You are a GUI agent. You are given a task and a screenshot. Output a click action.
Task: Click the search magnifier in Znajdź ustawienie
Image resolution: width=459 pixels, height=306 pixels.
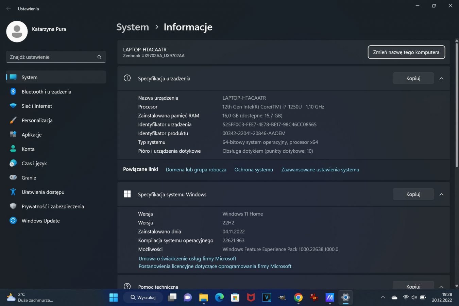[x=99, y=57]
